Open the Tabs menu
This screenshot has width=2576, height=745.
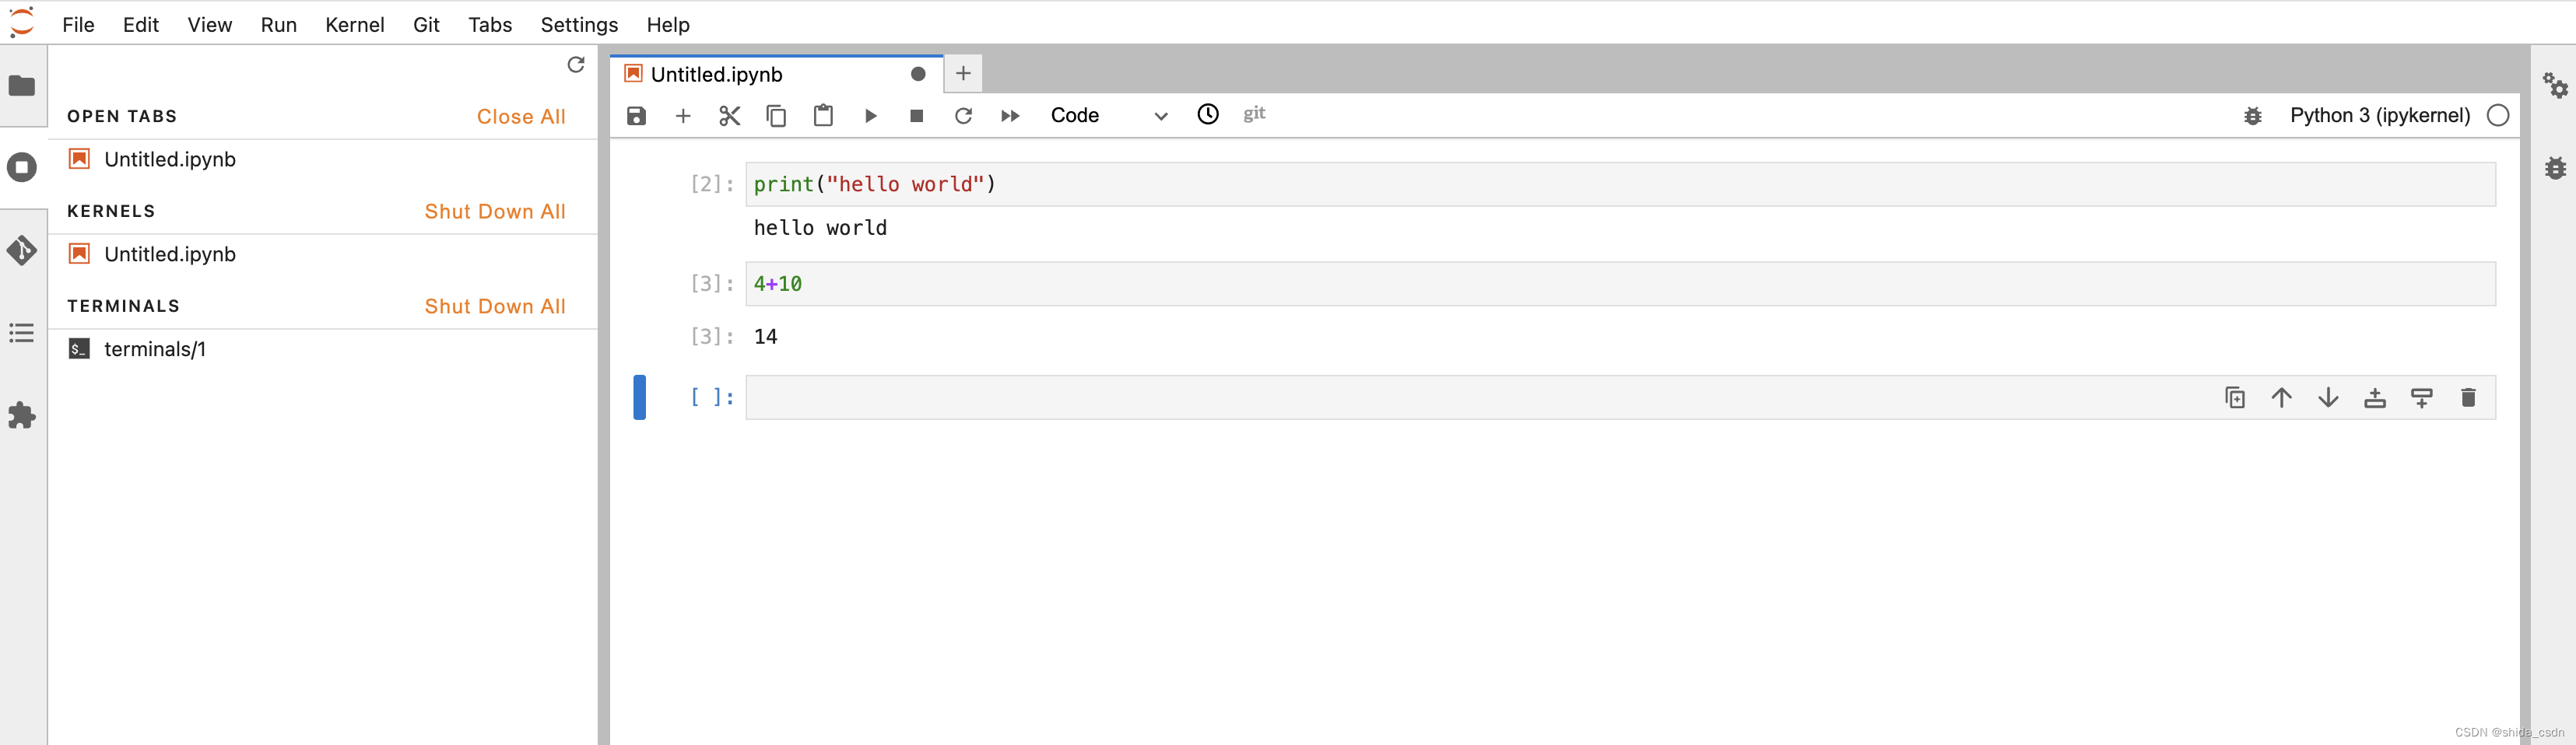[x=490, y=25]
